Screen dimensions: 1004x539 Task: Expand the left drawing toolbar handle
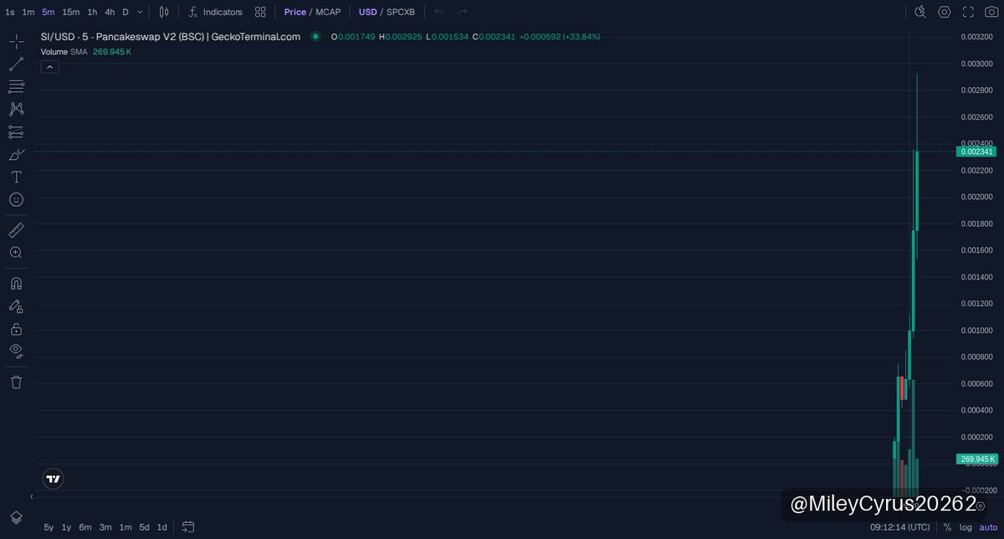(x=32, y=497)
